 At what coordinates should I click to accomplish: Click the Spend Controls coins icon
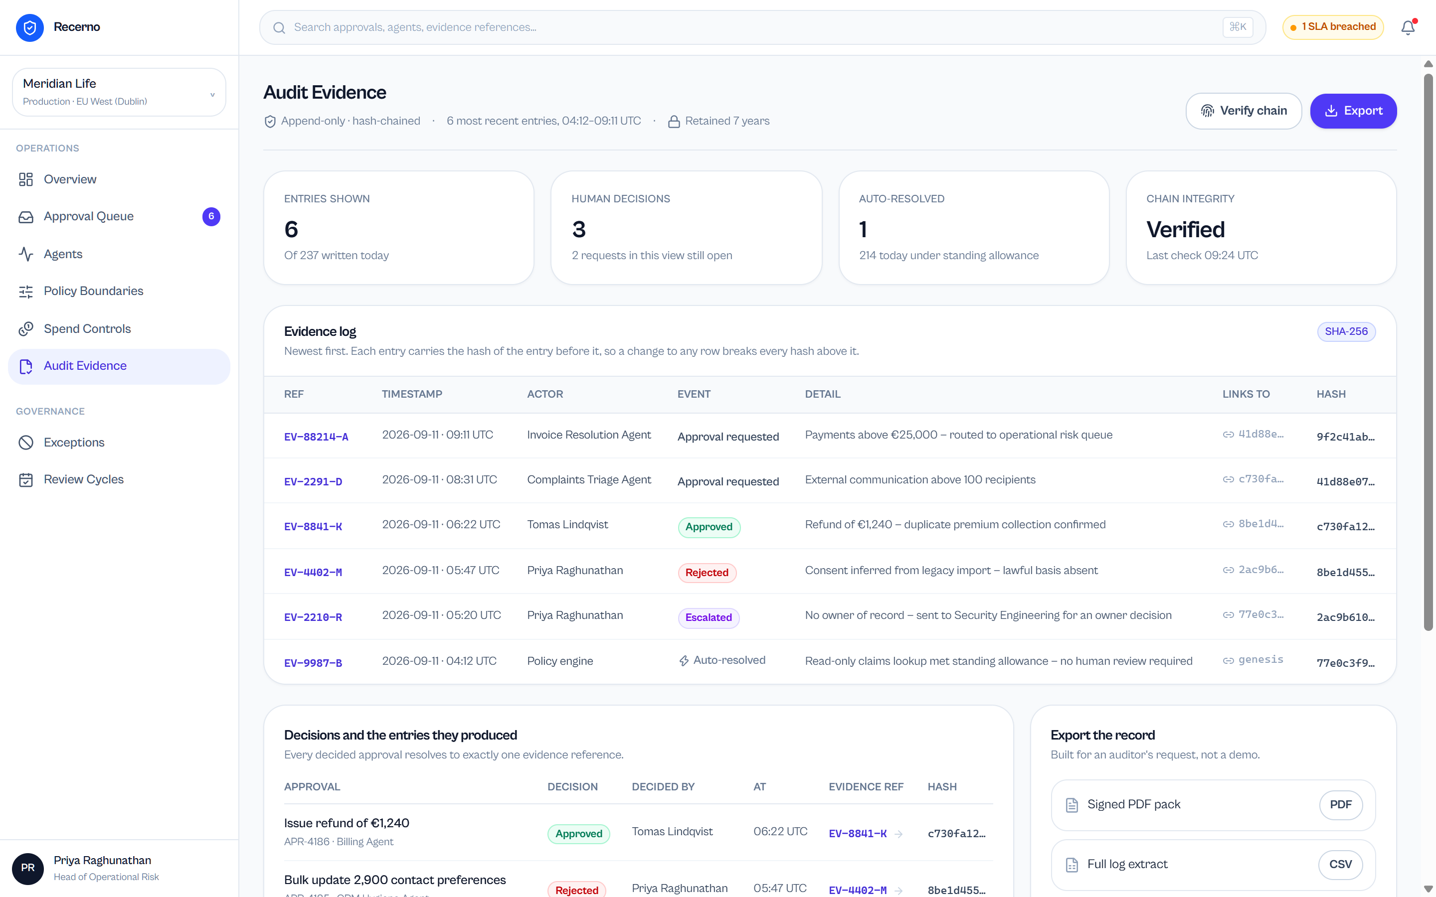(x=25, y=329)
